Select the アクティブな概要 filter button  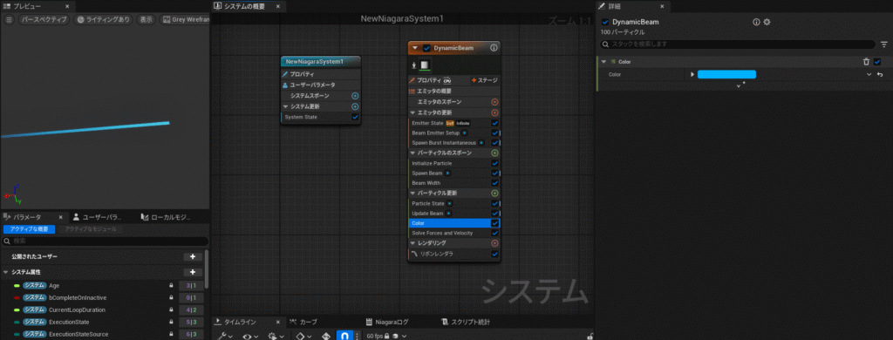pyautogui.click(x=29, y=229)
